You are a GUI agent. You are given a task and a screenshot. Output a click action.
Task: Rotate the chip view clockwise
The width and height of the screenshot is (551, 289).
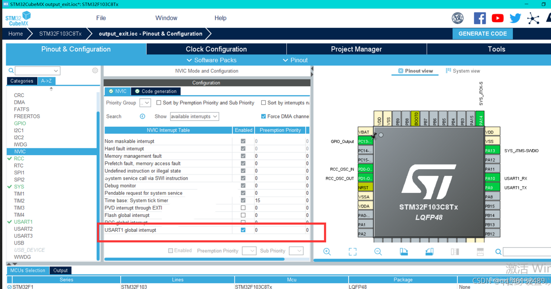pos(404,252)
